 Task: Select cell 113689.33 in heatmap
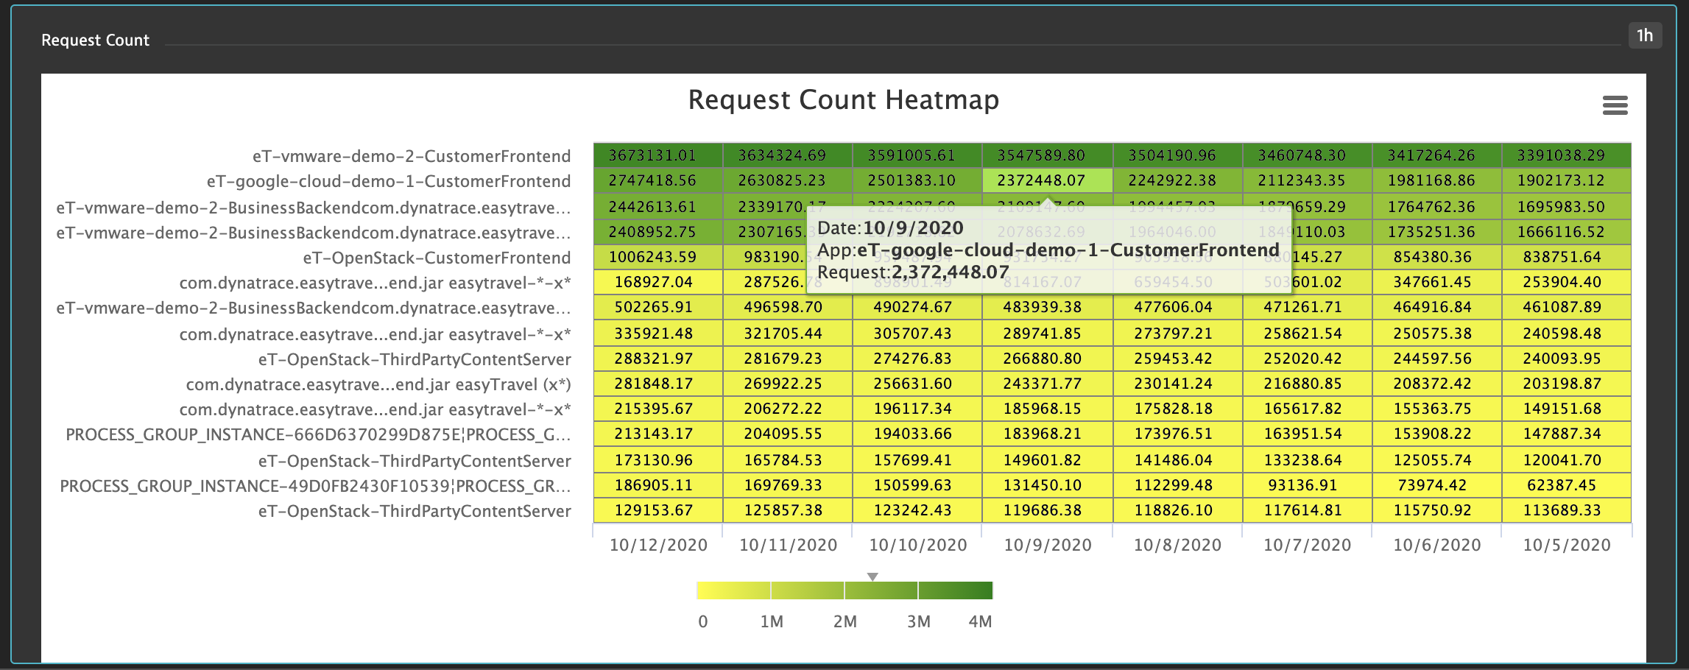(x=1567, y=510)
